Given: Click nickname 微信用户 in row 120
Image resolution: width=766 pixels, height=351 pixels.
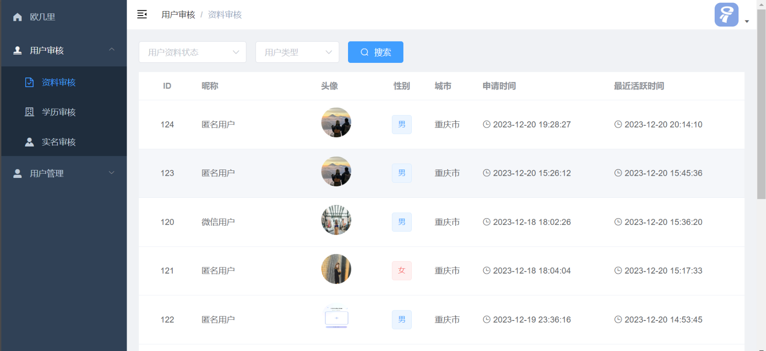Looking at the screenshot, I should point(218,222).
